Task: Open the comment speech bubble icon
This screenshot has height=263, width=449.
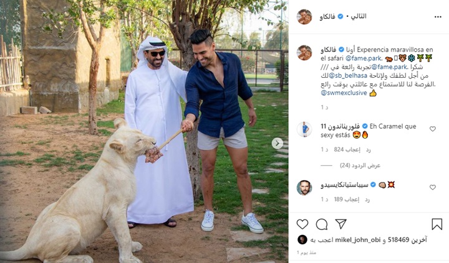Action: [x=322, y=224]
